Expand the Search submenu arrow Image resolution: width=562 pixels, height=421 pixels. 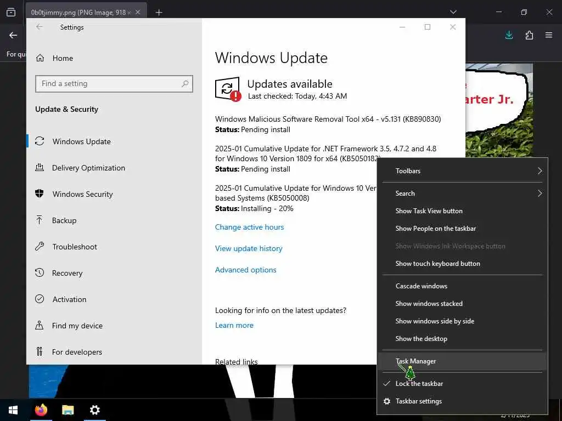click(540, 194)
